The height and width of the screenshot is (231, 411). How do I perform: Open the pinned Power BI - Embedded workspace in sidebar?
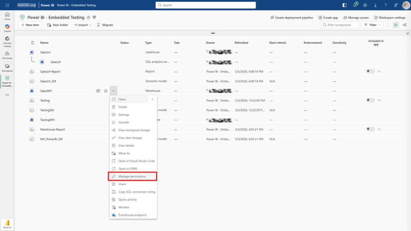point(7,81)
